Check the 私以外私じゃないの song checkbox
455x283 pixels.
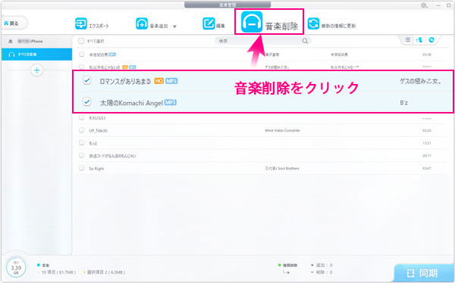tap(82, 67)
